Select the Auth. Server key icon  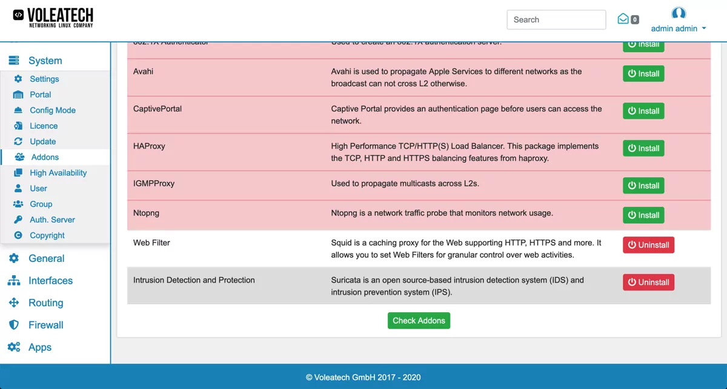[18, 220]
